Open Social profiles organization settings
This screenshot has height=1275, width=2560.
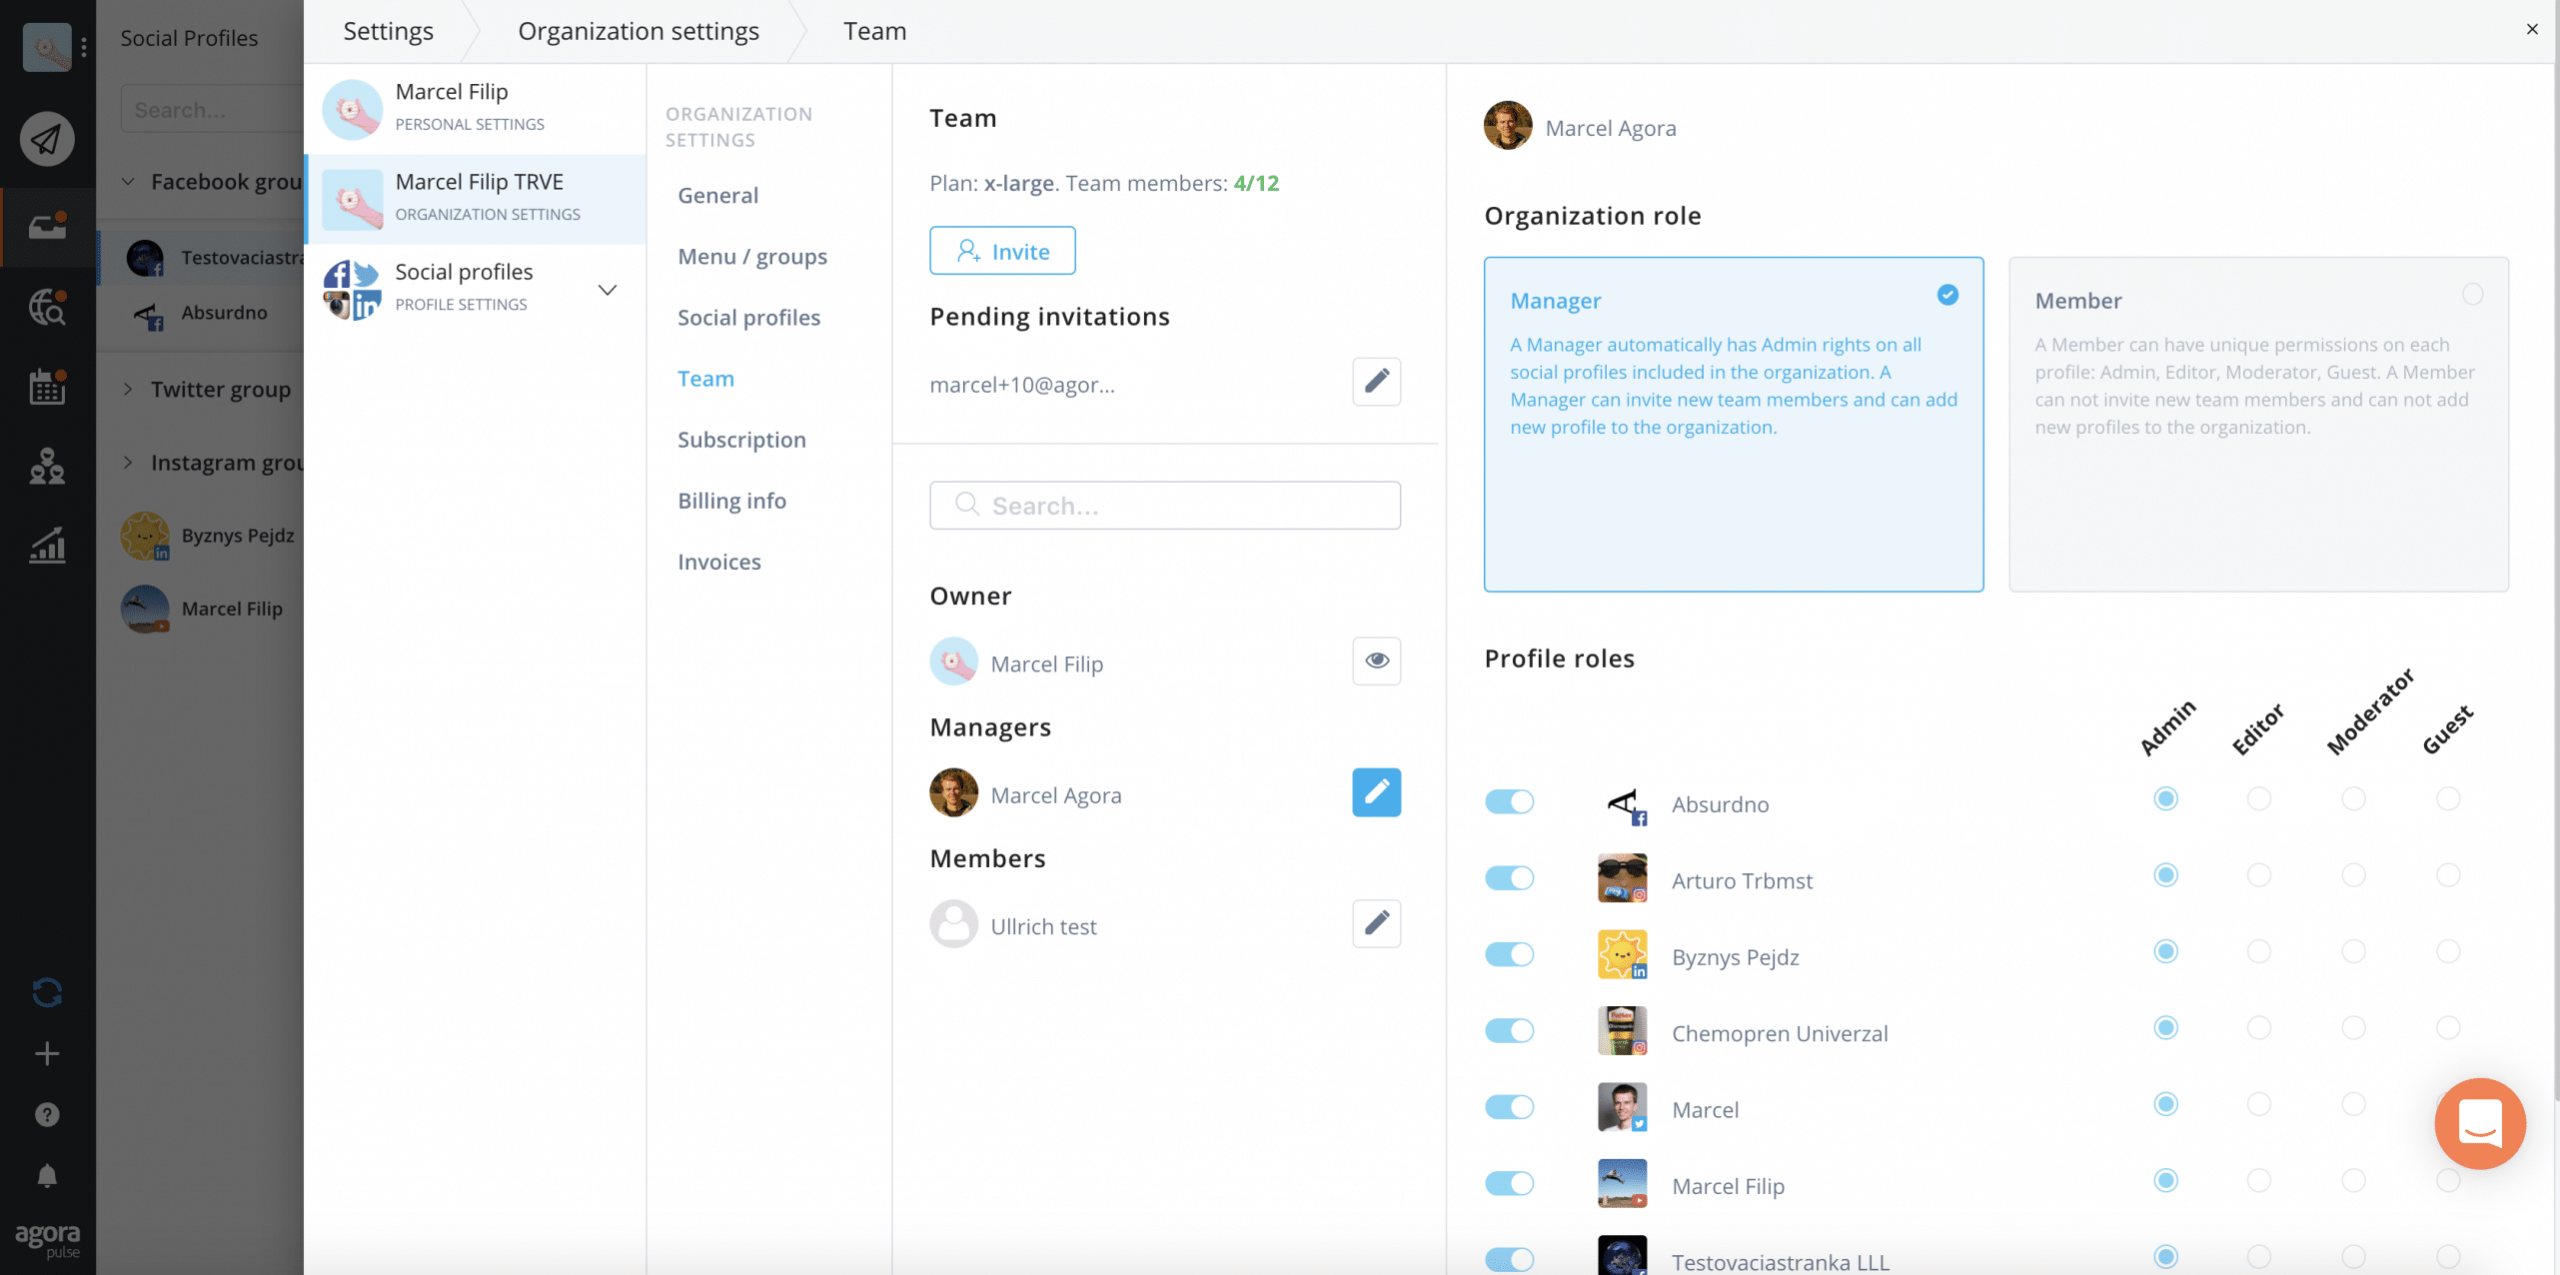tap(748, 317)
